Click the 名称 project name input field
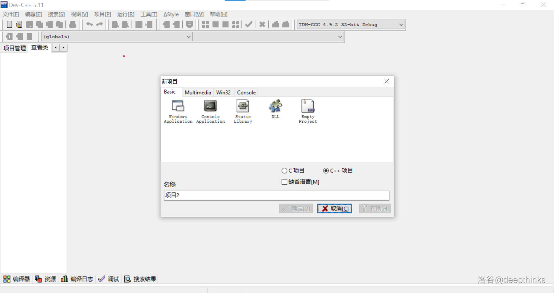Viewport: 554px width, 293px height. coord(276,195)
